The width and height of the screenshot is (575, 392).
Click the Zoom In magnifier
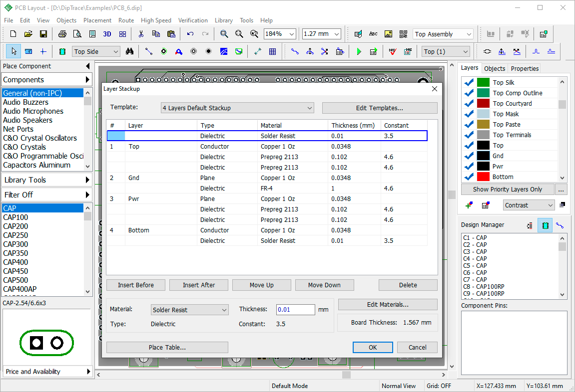click(224, 34)
